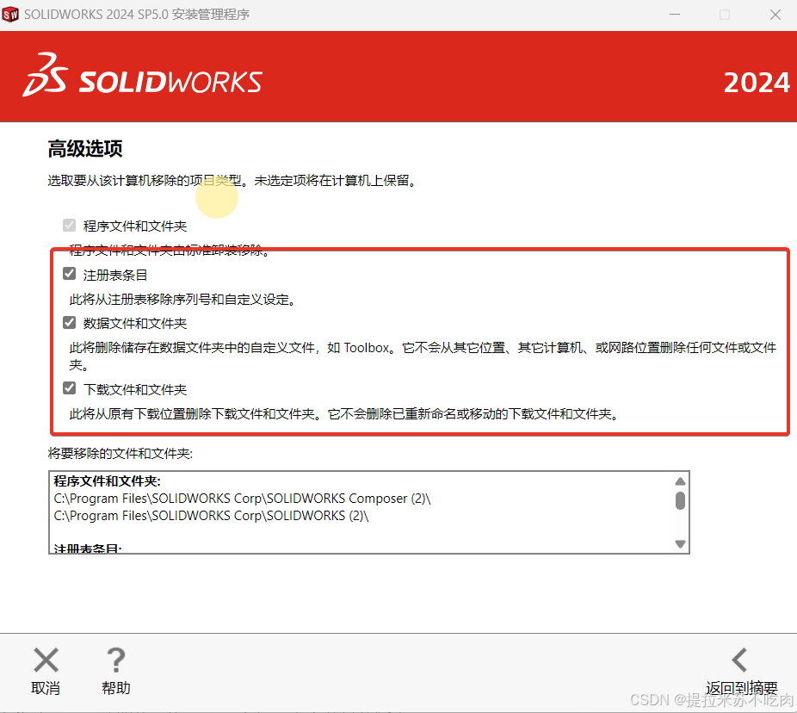Click the Cancel X icon
This screenshot has height=713, width=797.
tap(46, 660)
